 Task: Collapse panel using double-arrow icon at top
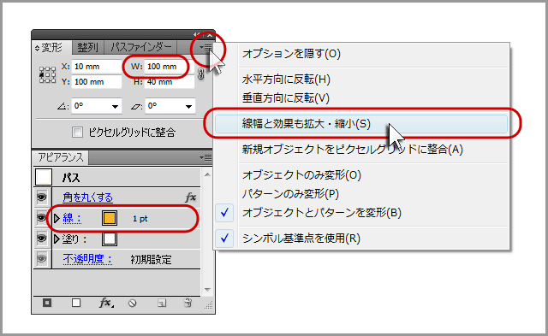[x=197, y=35]
